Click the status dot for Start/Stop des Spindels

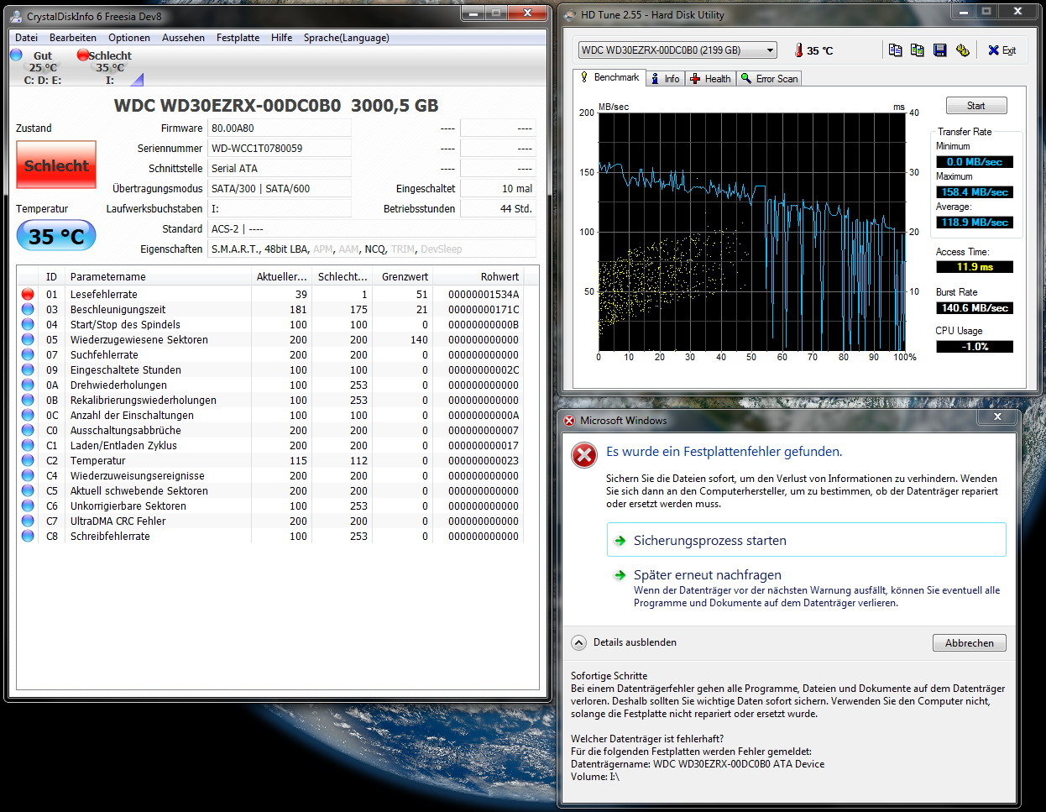tap(28, 325)
